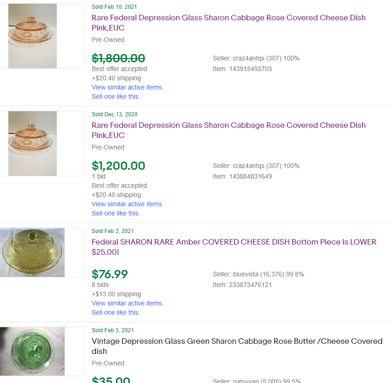View similar active items for the $76.99 listing

coord(126,303)
